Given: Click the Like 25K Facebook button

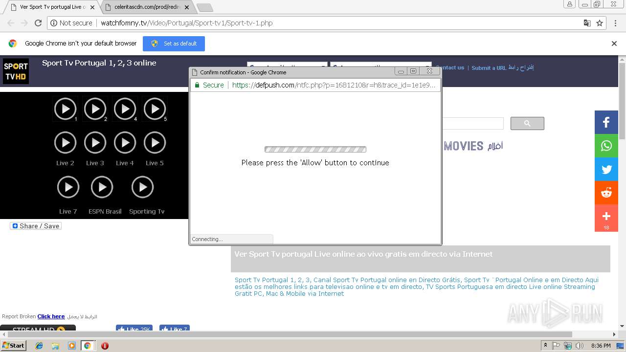Looking at the screenshot, I should [x=134, y=328].
